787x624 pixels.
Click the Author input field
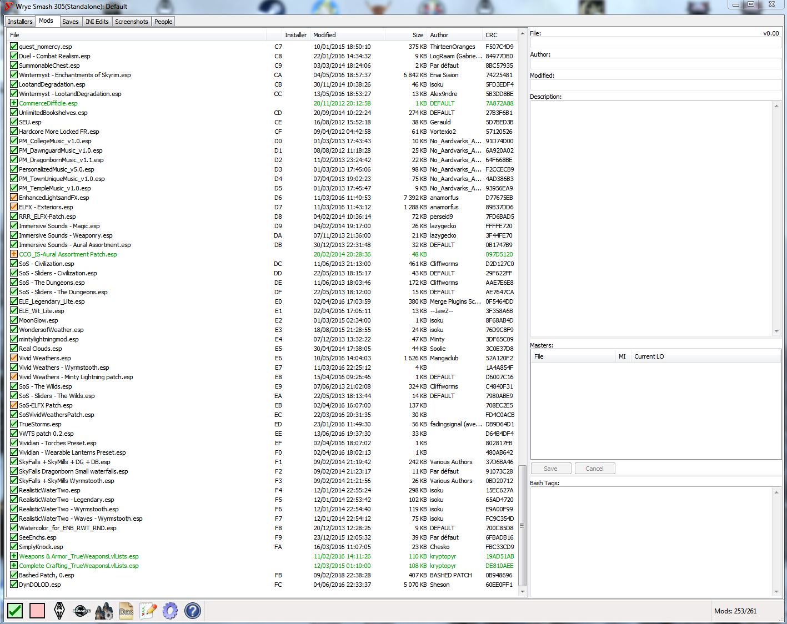tap(655, 64)
